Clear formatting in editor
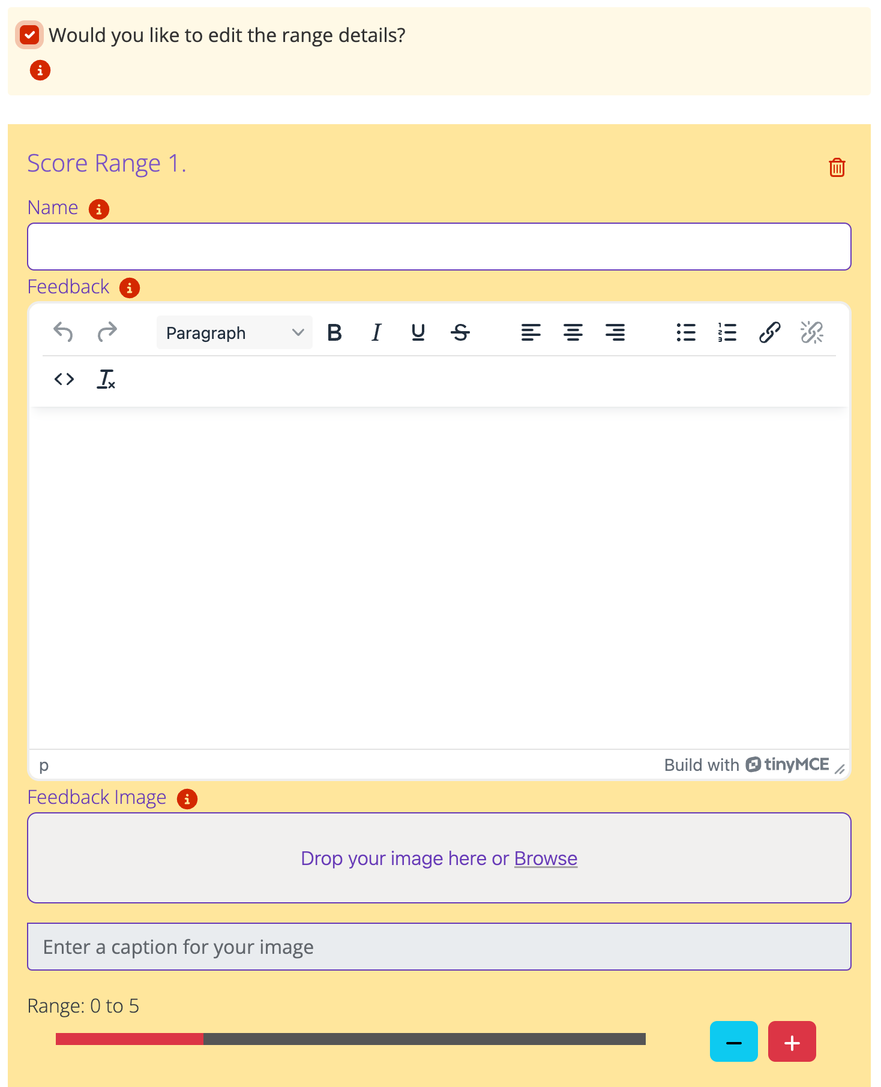 coord(106,379)
